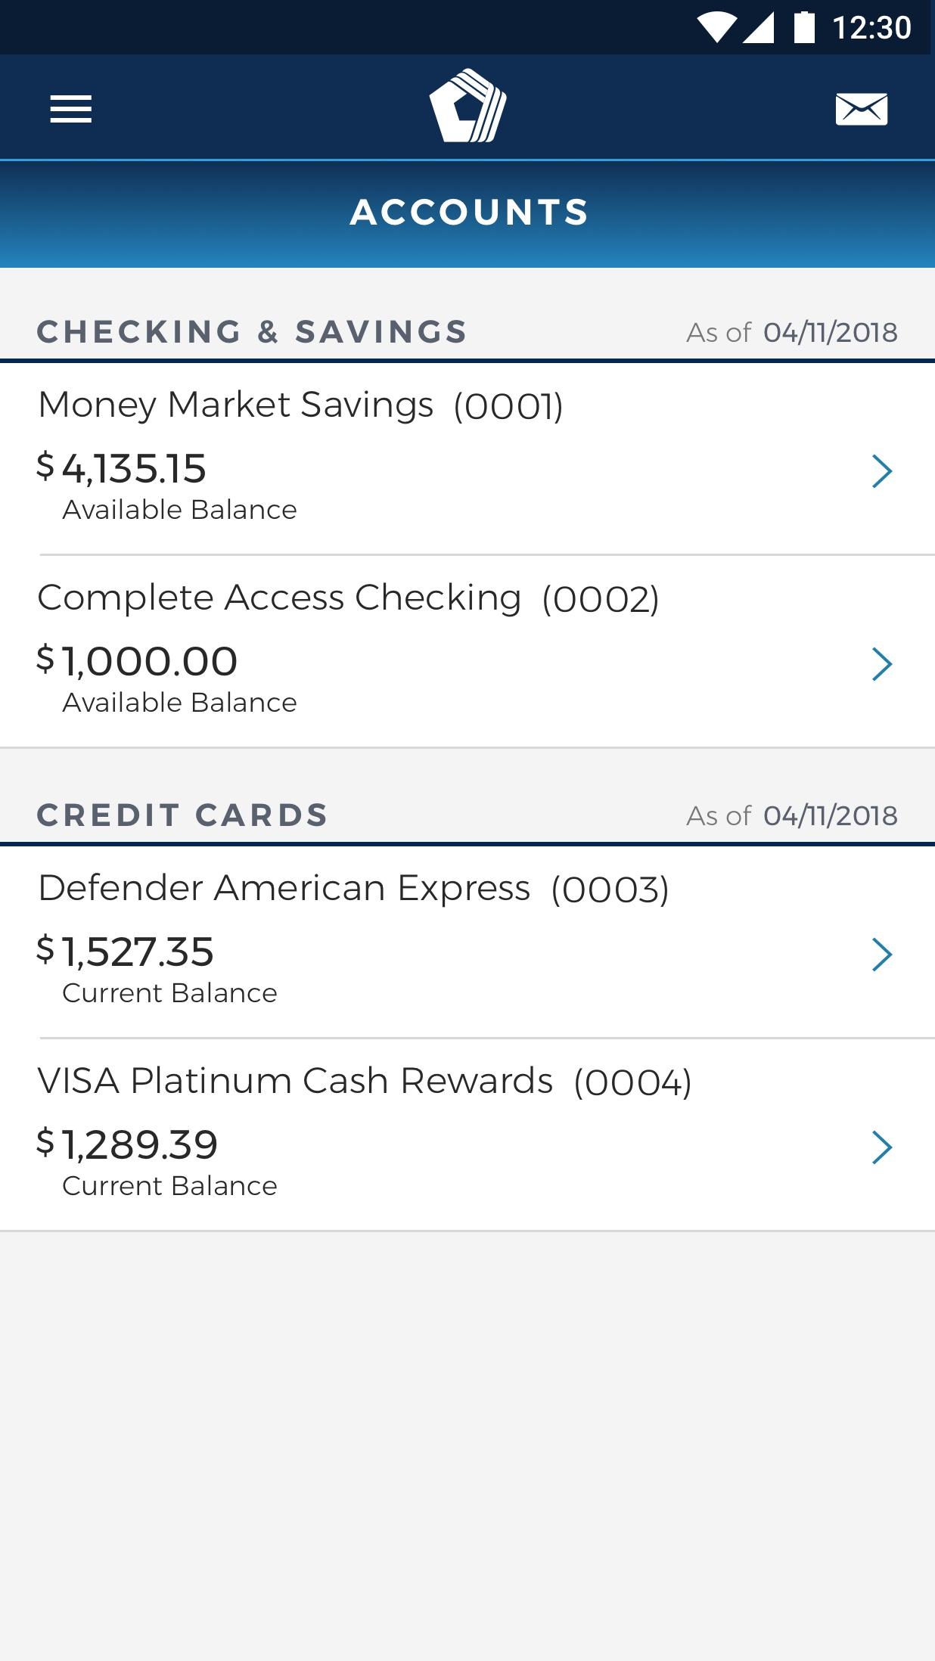This screenshot has width=935, height=1661.
Task: Tap the battery status icon
Action: point(805,27)
